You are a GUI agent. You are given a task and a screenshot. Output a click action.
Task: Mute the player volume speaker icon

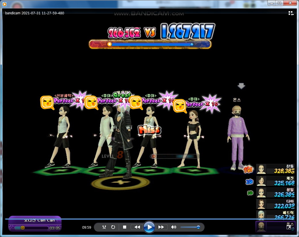pyautogui.click(x=174, y=227)
